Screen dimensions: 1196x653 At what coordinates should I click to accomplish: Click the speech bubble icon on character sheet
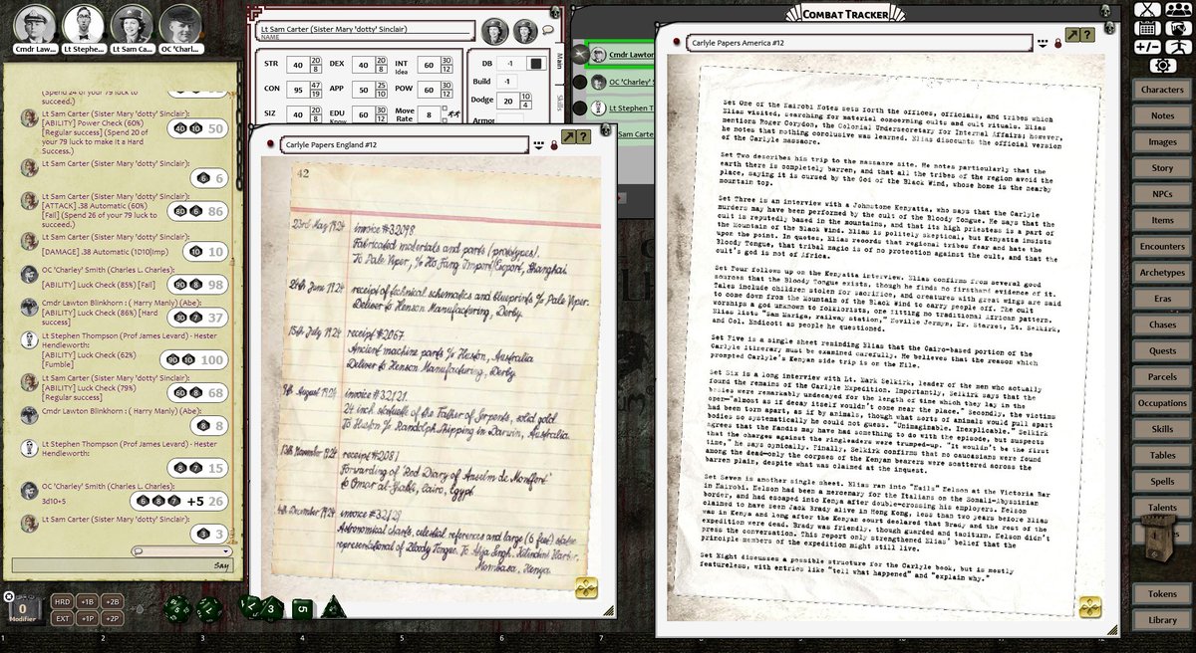(547, 31)
